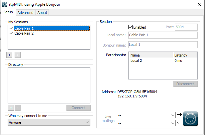Click the Local name field
The height and width of the screenshot is (135, 205).
click(163, 35)
